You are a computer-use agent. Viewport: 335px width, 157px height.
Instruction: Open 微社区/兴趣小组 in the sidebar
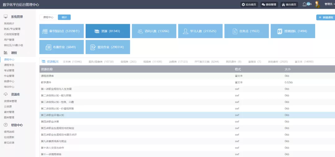click(13, 45)
